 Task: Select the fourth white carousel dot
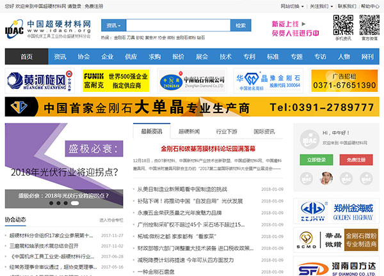75,203
